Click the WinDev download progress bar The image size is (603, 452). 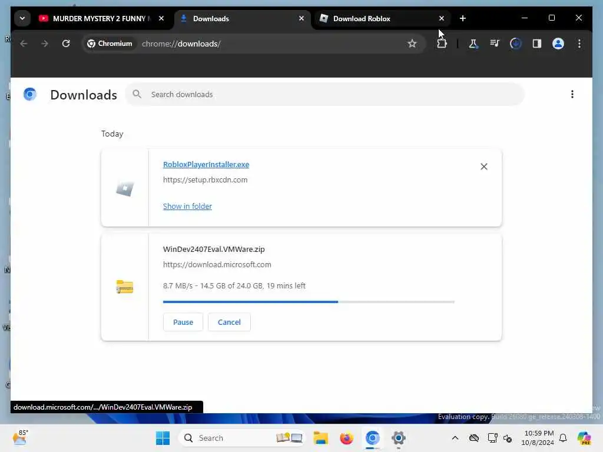[x=309, y=302]
